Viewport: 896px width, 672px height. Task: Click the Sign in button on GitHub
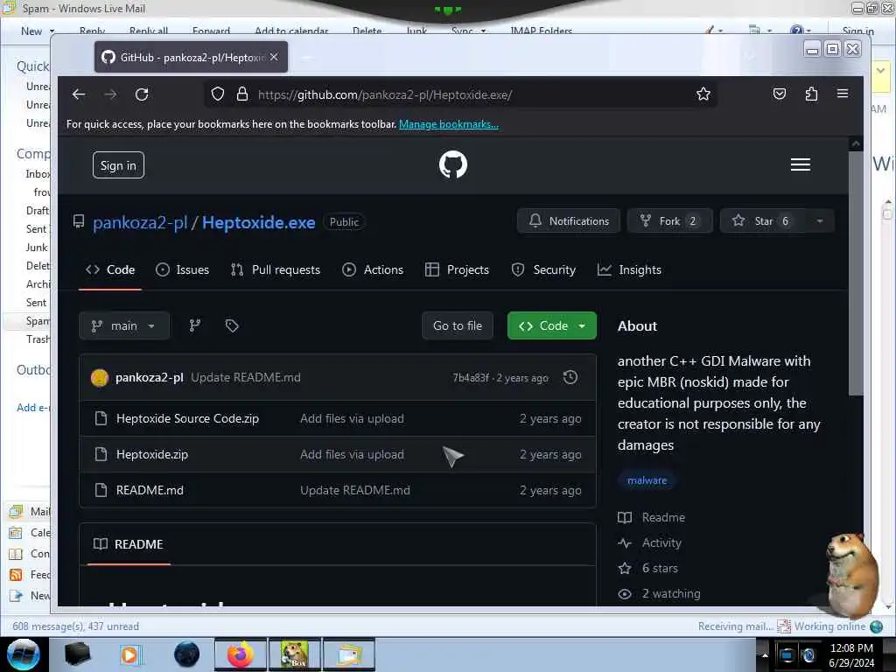[118, 165]
